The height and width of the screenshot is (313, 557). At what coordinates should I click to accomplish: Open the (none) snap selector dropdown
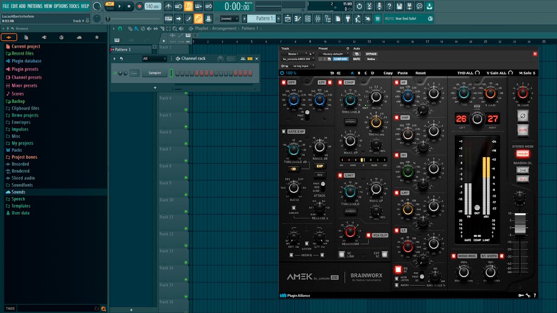pos(229,18)
